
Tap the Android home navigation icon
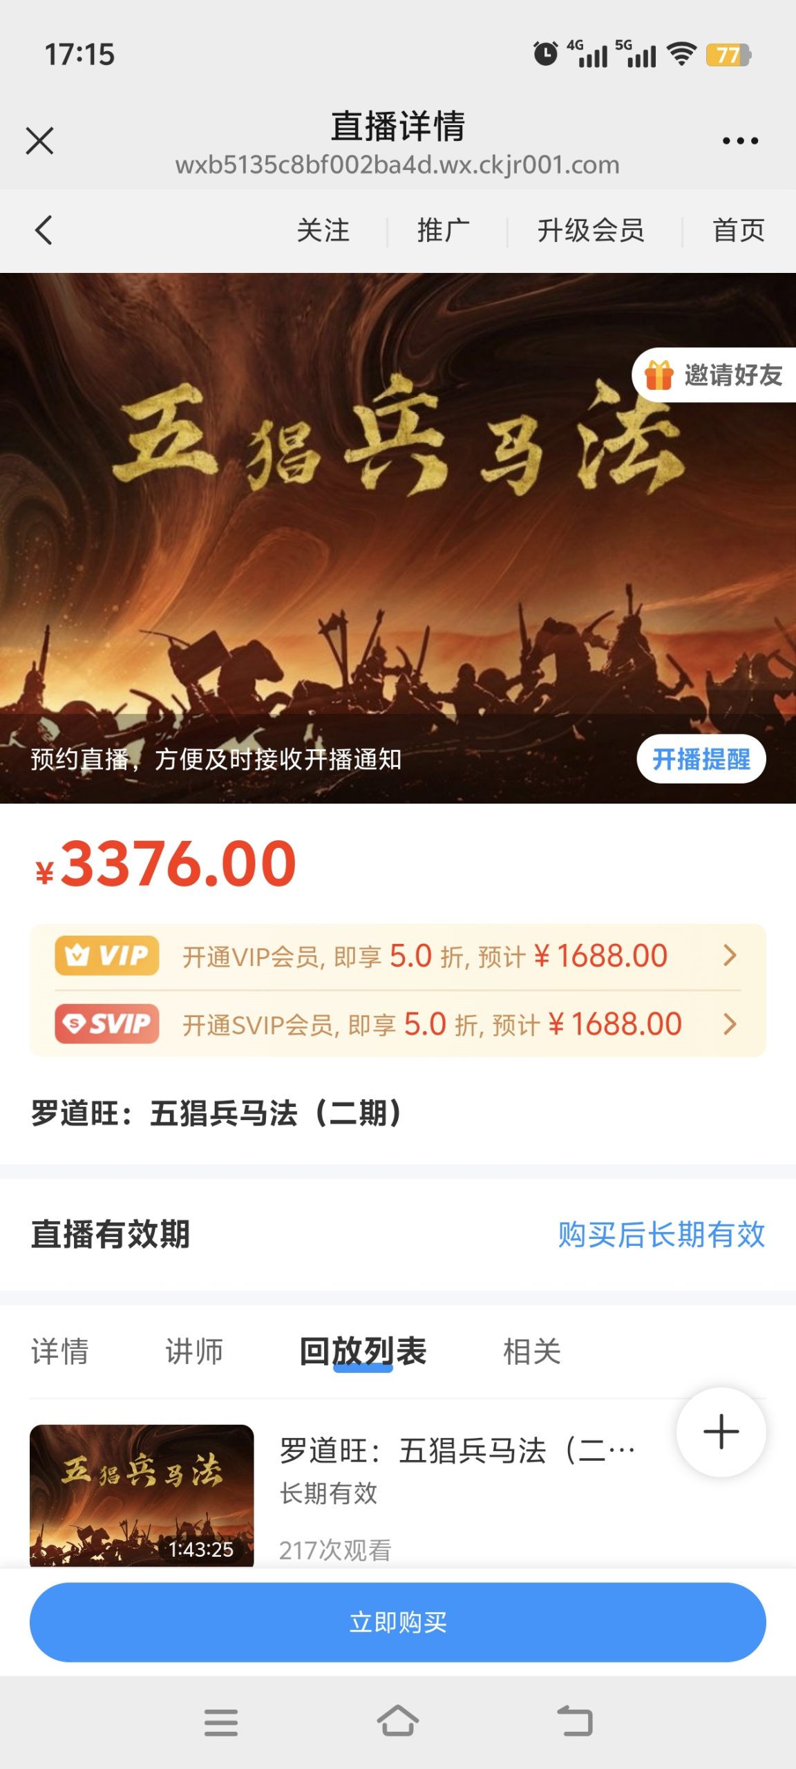coord(398,1721)
